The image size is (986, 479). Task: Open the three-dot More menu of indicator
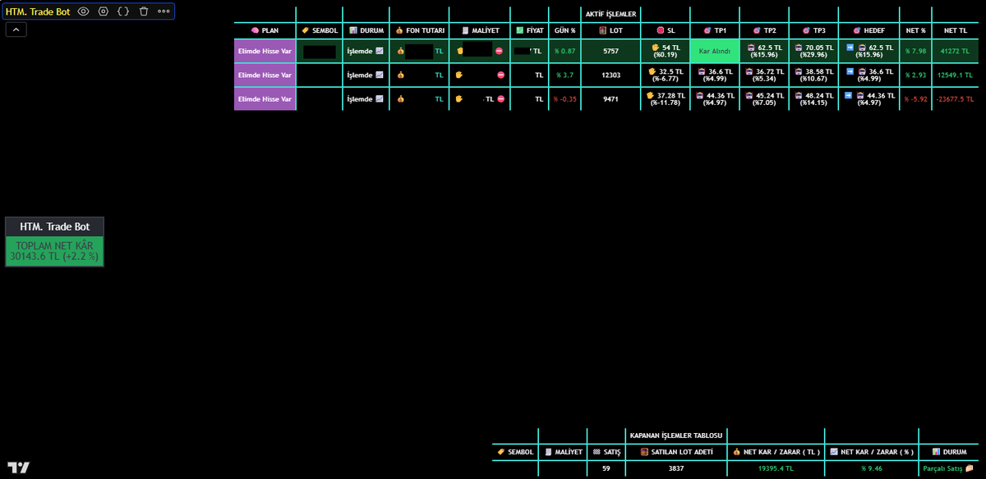(x=164, y=11)
